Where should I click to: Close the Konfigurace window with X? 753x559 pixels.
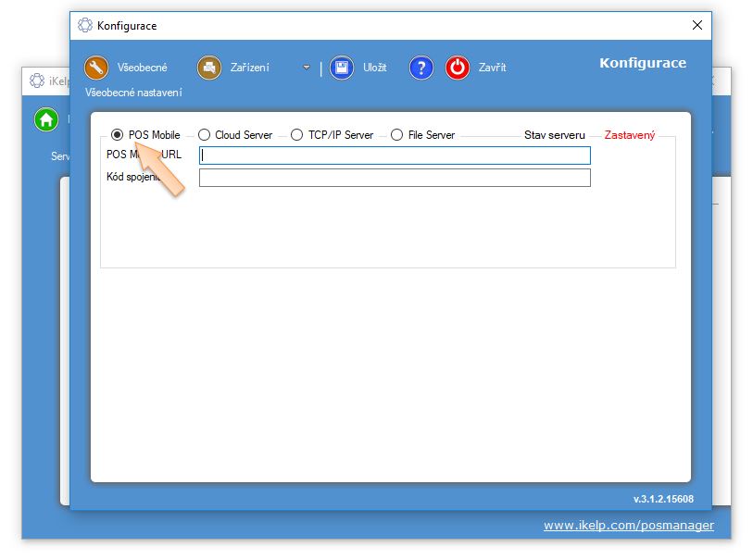697,26
